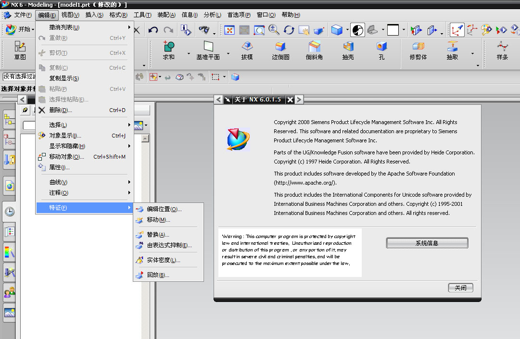Open the Internet Explorer sidebar tab

[x=9, y=186]
